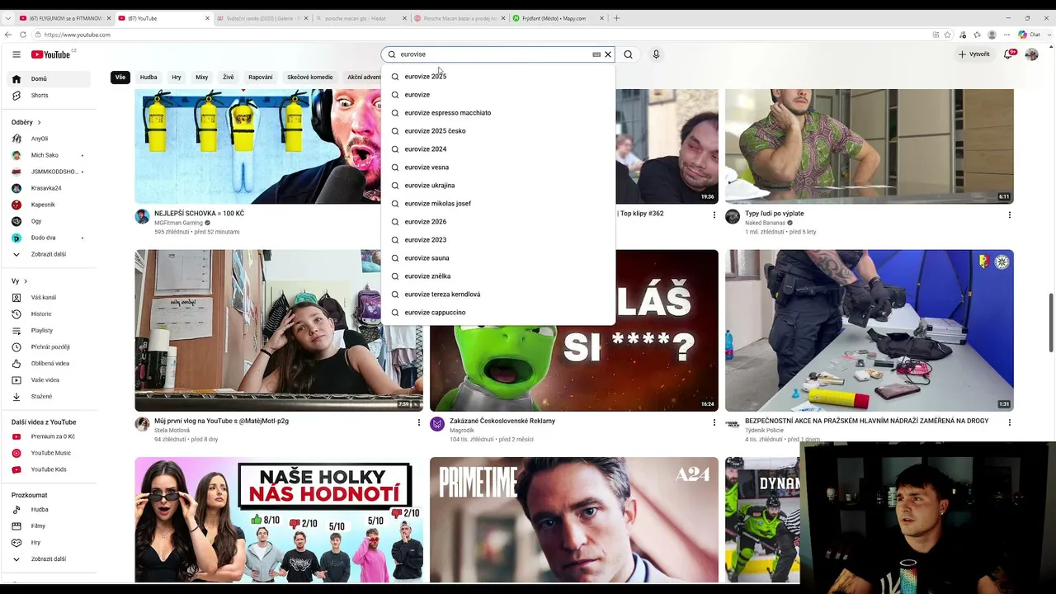Viewport: 1056px width, 594px height.
Task: Select the Hudba filter chip
Action: (x=148, y=78)
